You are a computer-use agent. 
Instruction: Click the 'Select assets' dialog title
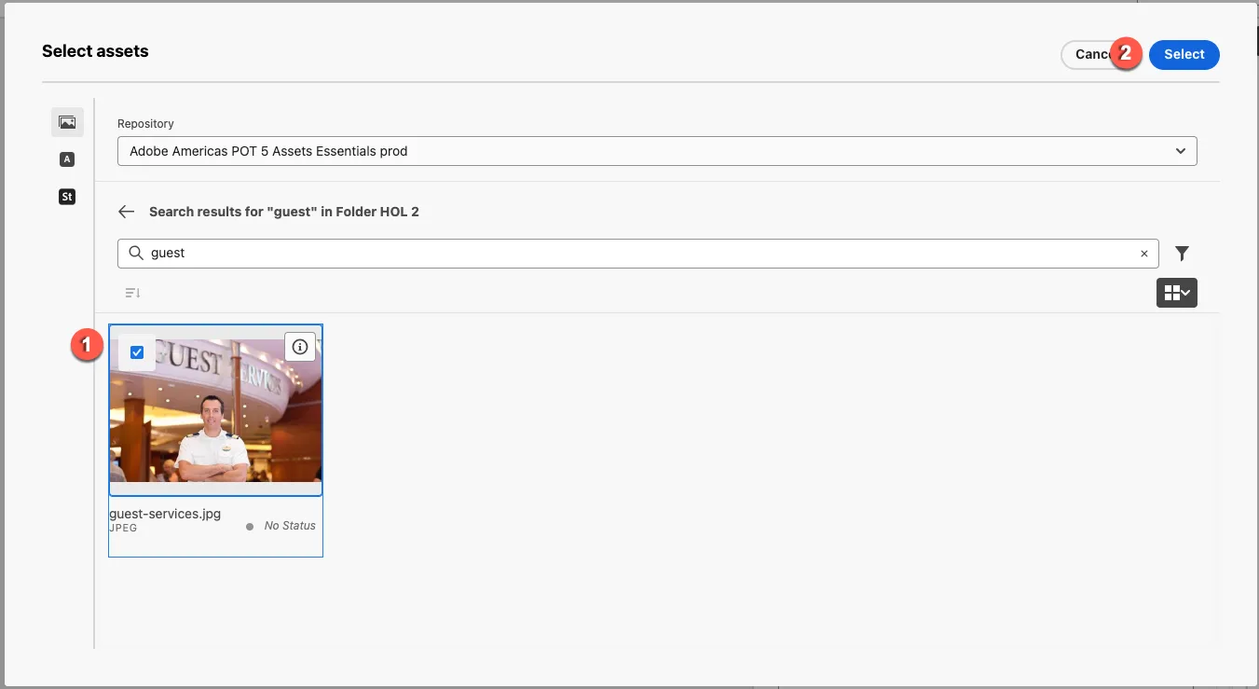[95, 51]
